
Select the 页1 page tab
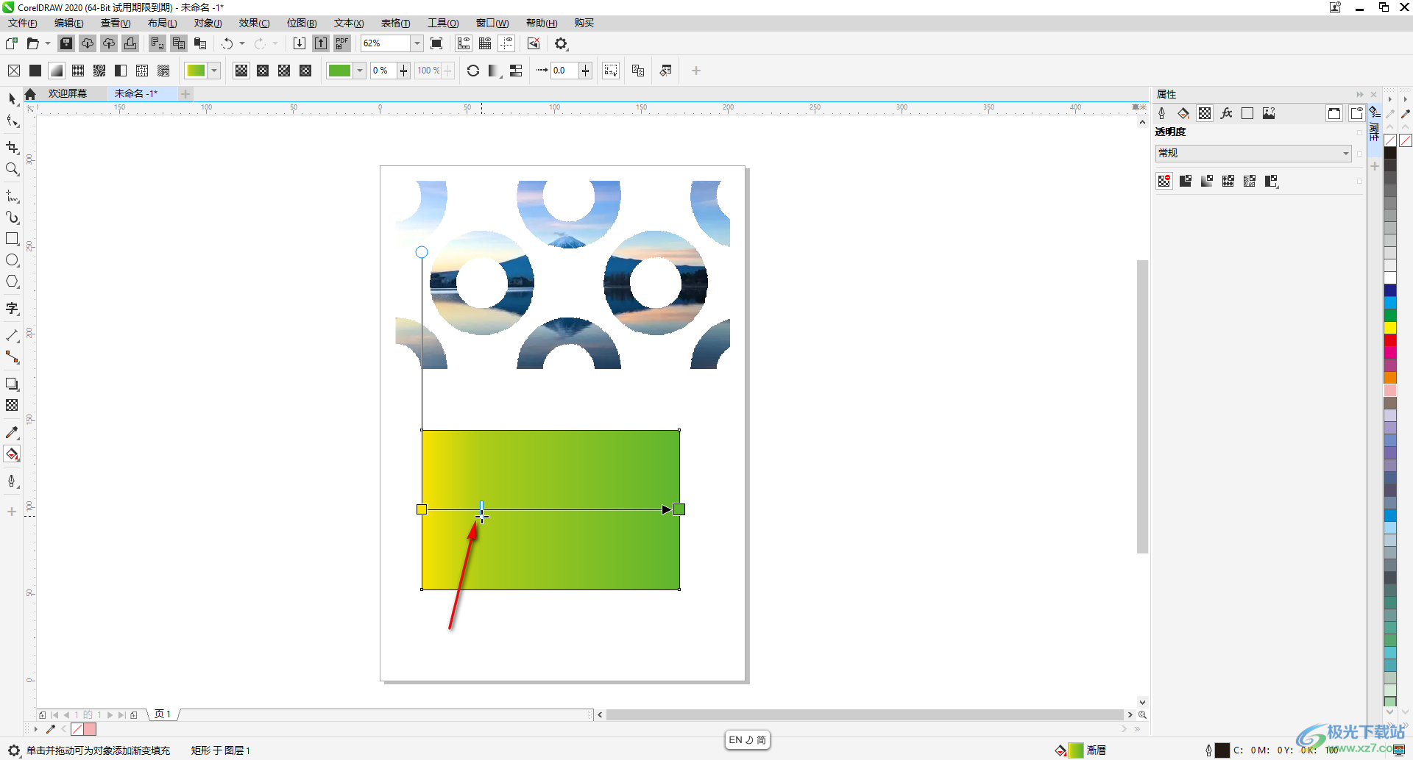tap(163, 714)
